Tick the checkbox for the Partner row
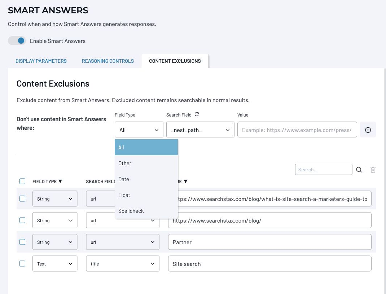The height and width of the screenshot is (294, 386). [x=22, y=242]
